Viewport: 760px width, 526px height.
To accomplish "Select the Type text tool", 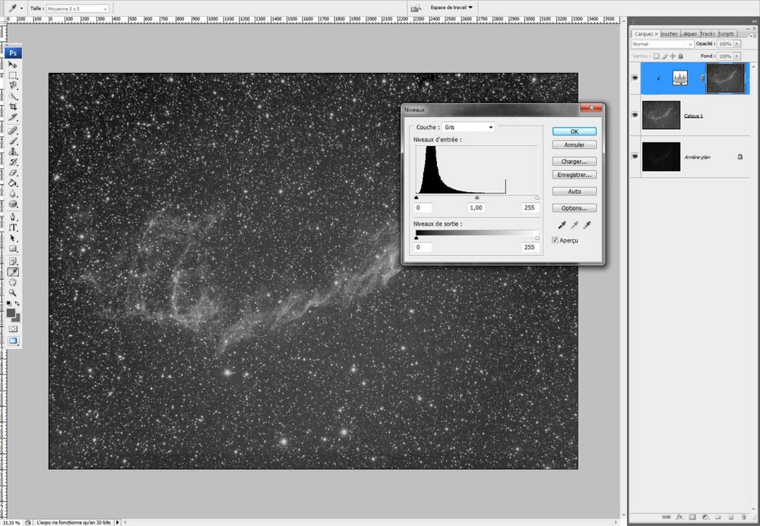I will click(13, 227).
